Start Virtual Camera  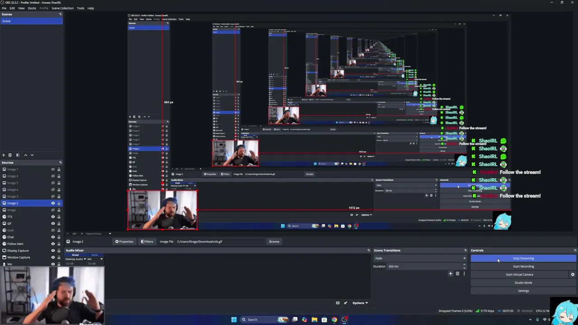[519, 274]
